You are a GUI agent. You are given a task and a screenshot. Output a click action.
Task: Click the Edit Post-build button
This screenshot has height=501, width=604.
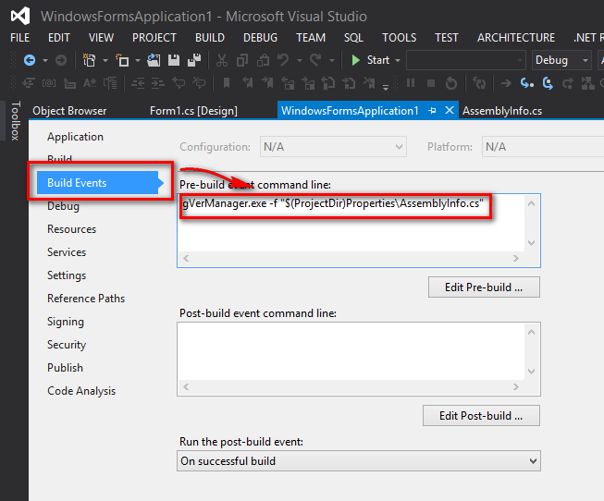click(481, 416)
